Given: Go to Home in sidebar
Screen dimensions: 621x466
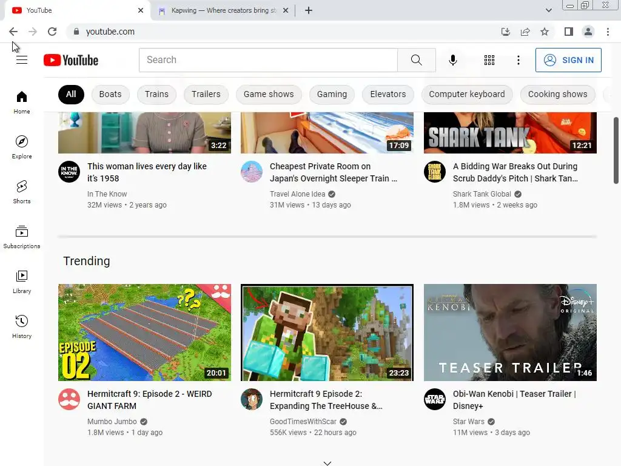Looking at the screenshot, I should tap(22, 102).
